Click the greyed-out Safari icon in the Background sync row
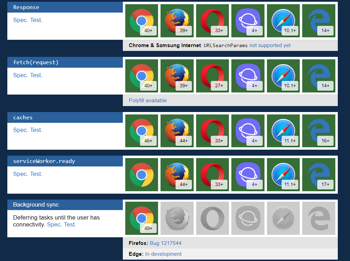 click(x=283, y=218)
